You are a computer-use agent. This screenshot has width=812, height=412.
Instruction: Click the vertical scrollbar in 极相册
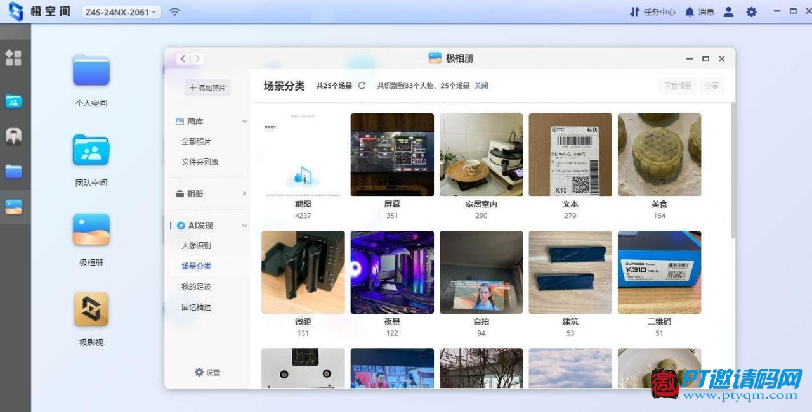(x=733, y=171)
